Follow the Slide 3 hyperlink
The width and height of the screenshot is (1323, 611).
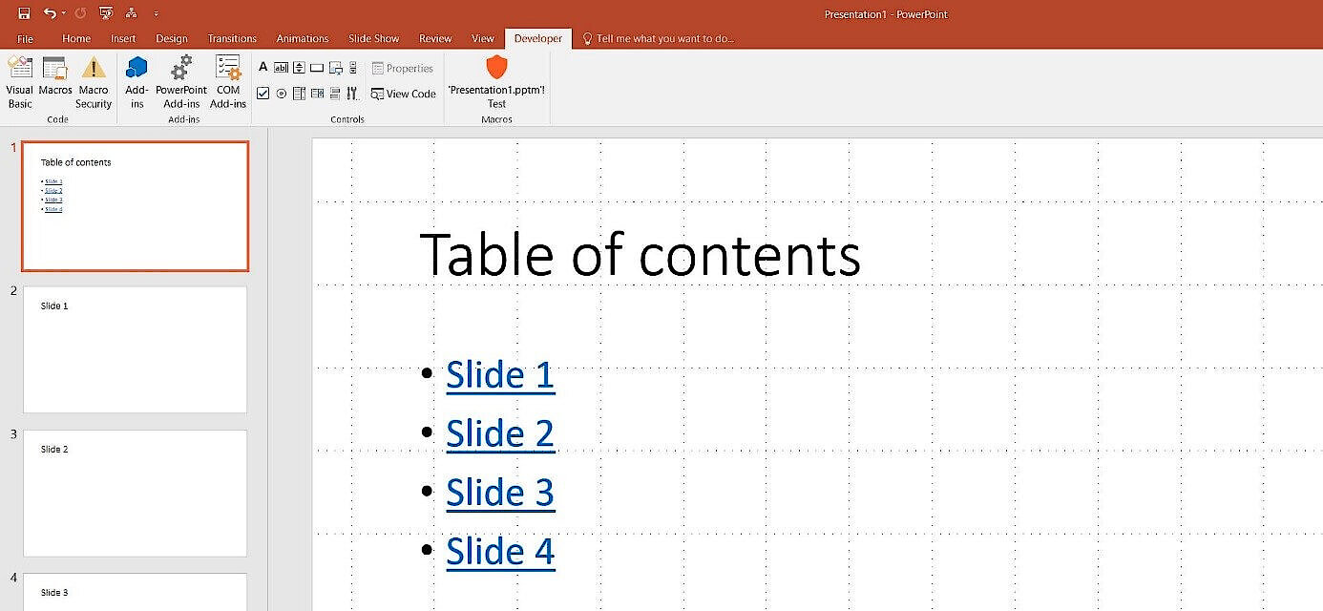coord(500,492)
